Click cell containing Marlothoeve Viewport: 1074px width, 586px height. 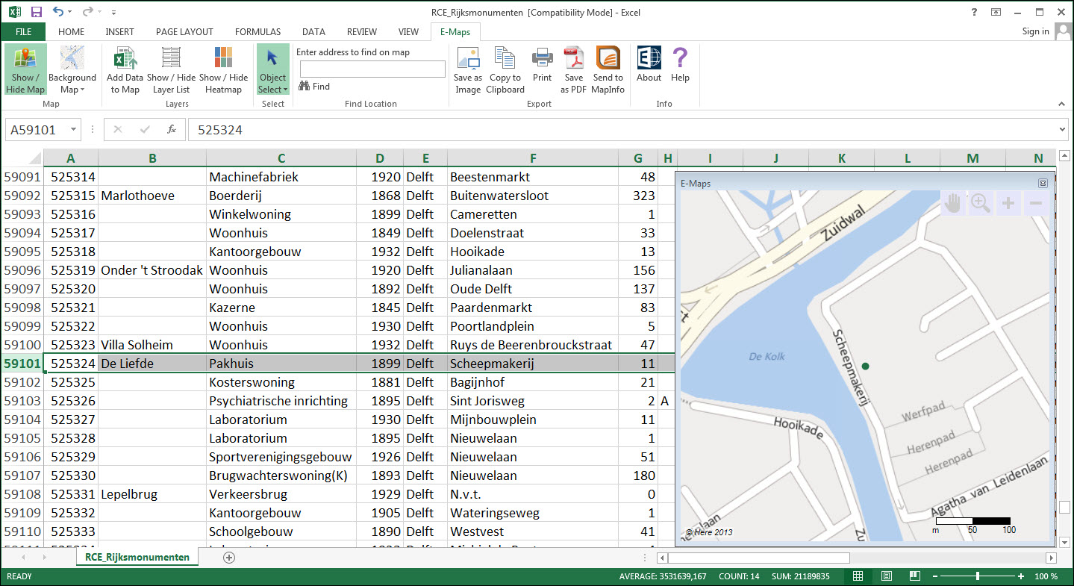tap(152, 196)
